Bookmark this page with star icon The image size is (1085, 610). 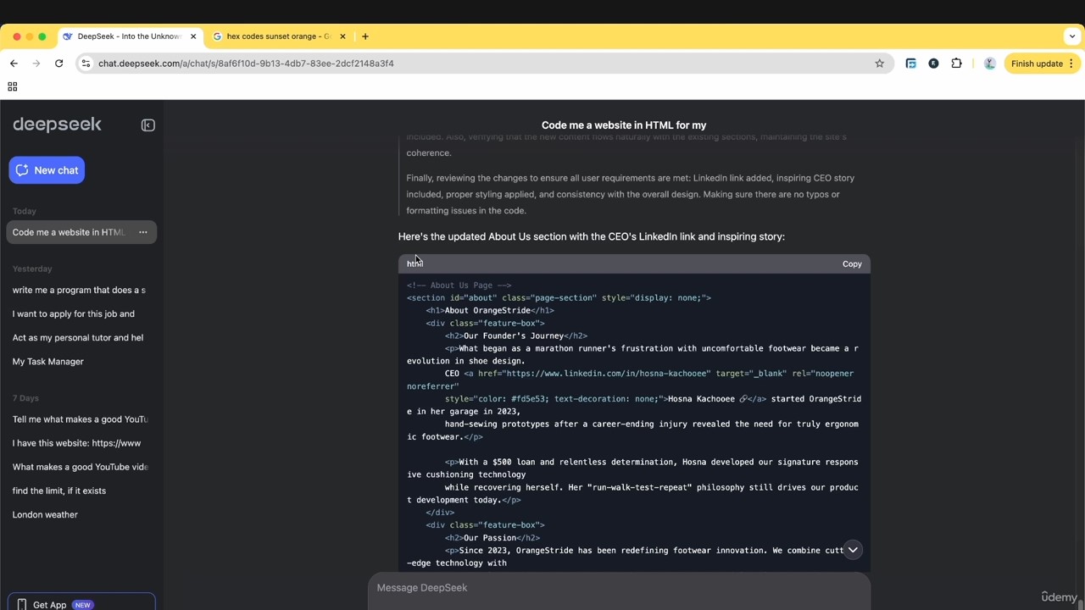point(879,64)
